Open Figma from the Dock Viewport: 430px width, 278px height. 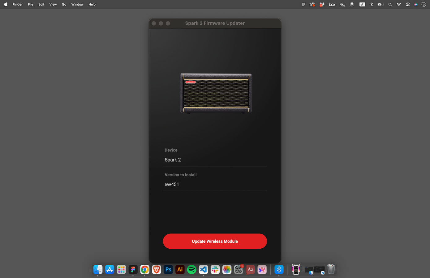(x=133, y=269)
